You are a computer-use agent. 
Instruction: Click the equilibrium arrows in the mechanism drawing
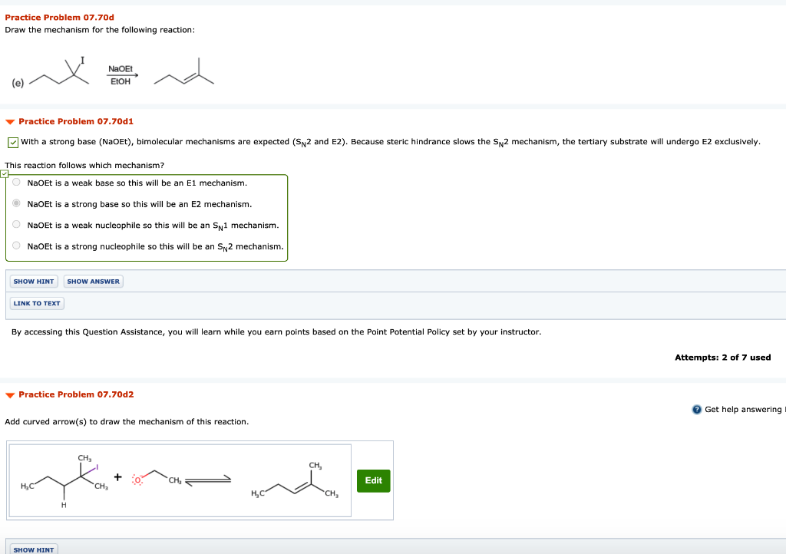207,479
